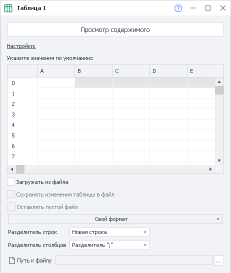The width and height of the screenshot is (231, 273).
Task: Click the table's scroll left arrow
Action: [12, 169]
